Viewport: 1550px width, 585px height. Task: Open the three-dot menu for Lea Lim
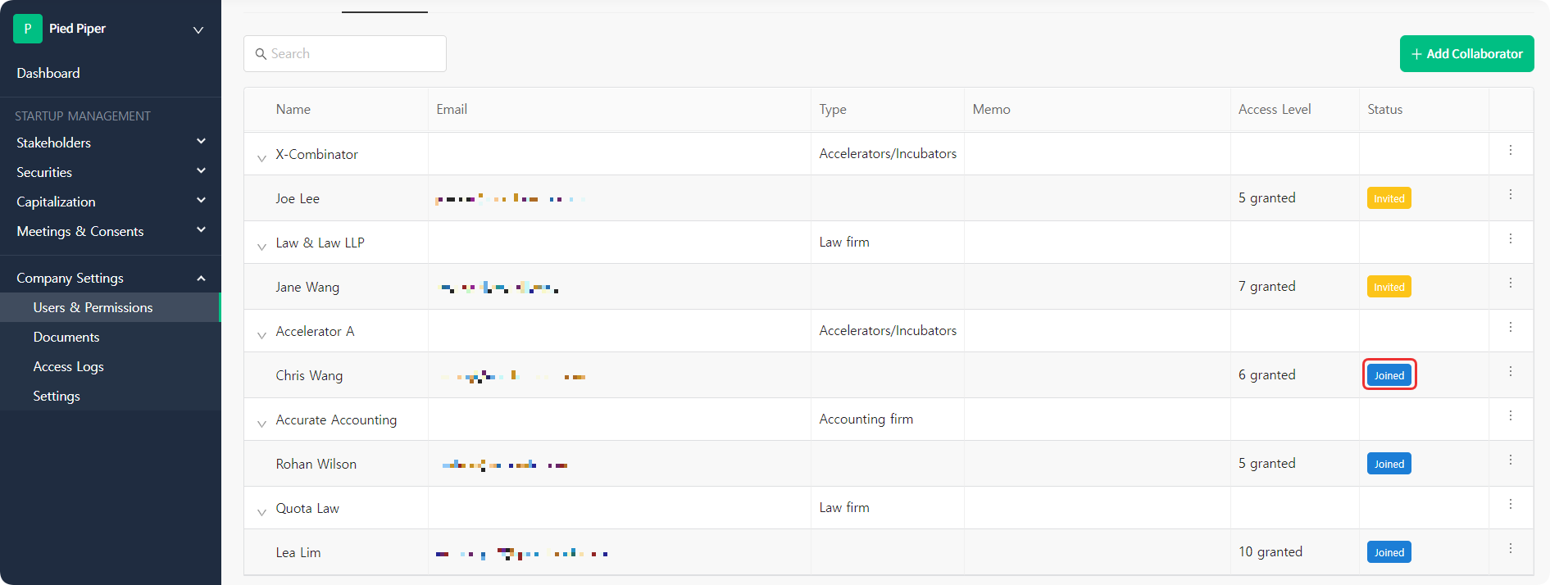[x=1510, y=549]
